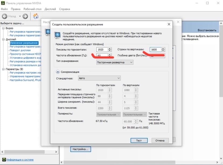Screen dimensions: 223x165
Task: Collapse the Видео tree node
Action: tap(4, 28)
